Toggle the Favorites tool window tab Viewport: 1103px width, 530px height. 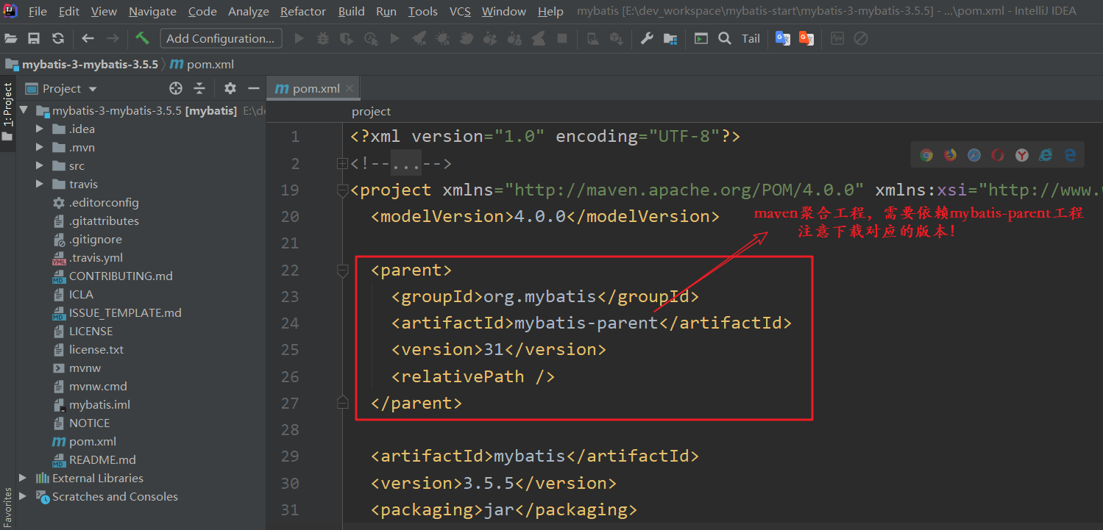[x=7, y=507]
